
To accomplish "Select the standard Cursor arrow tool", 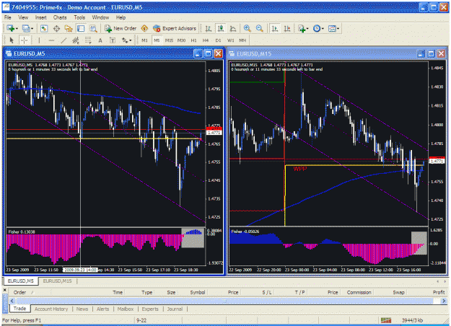I will (x=12, y=40).
